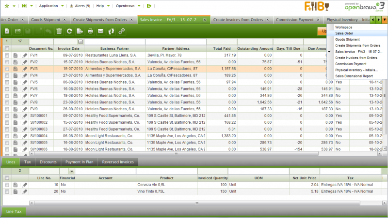
Task: Check the select-all checkbox in invoice grid header
Action: [x=7, y=49]
